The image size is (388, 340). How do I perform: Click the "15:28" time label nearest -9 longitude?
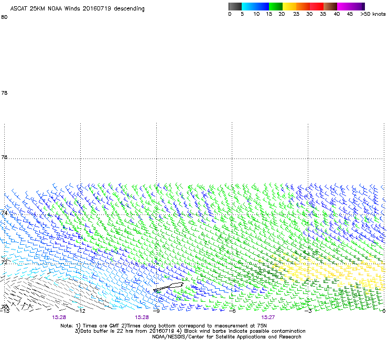coord(142,318)
